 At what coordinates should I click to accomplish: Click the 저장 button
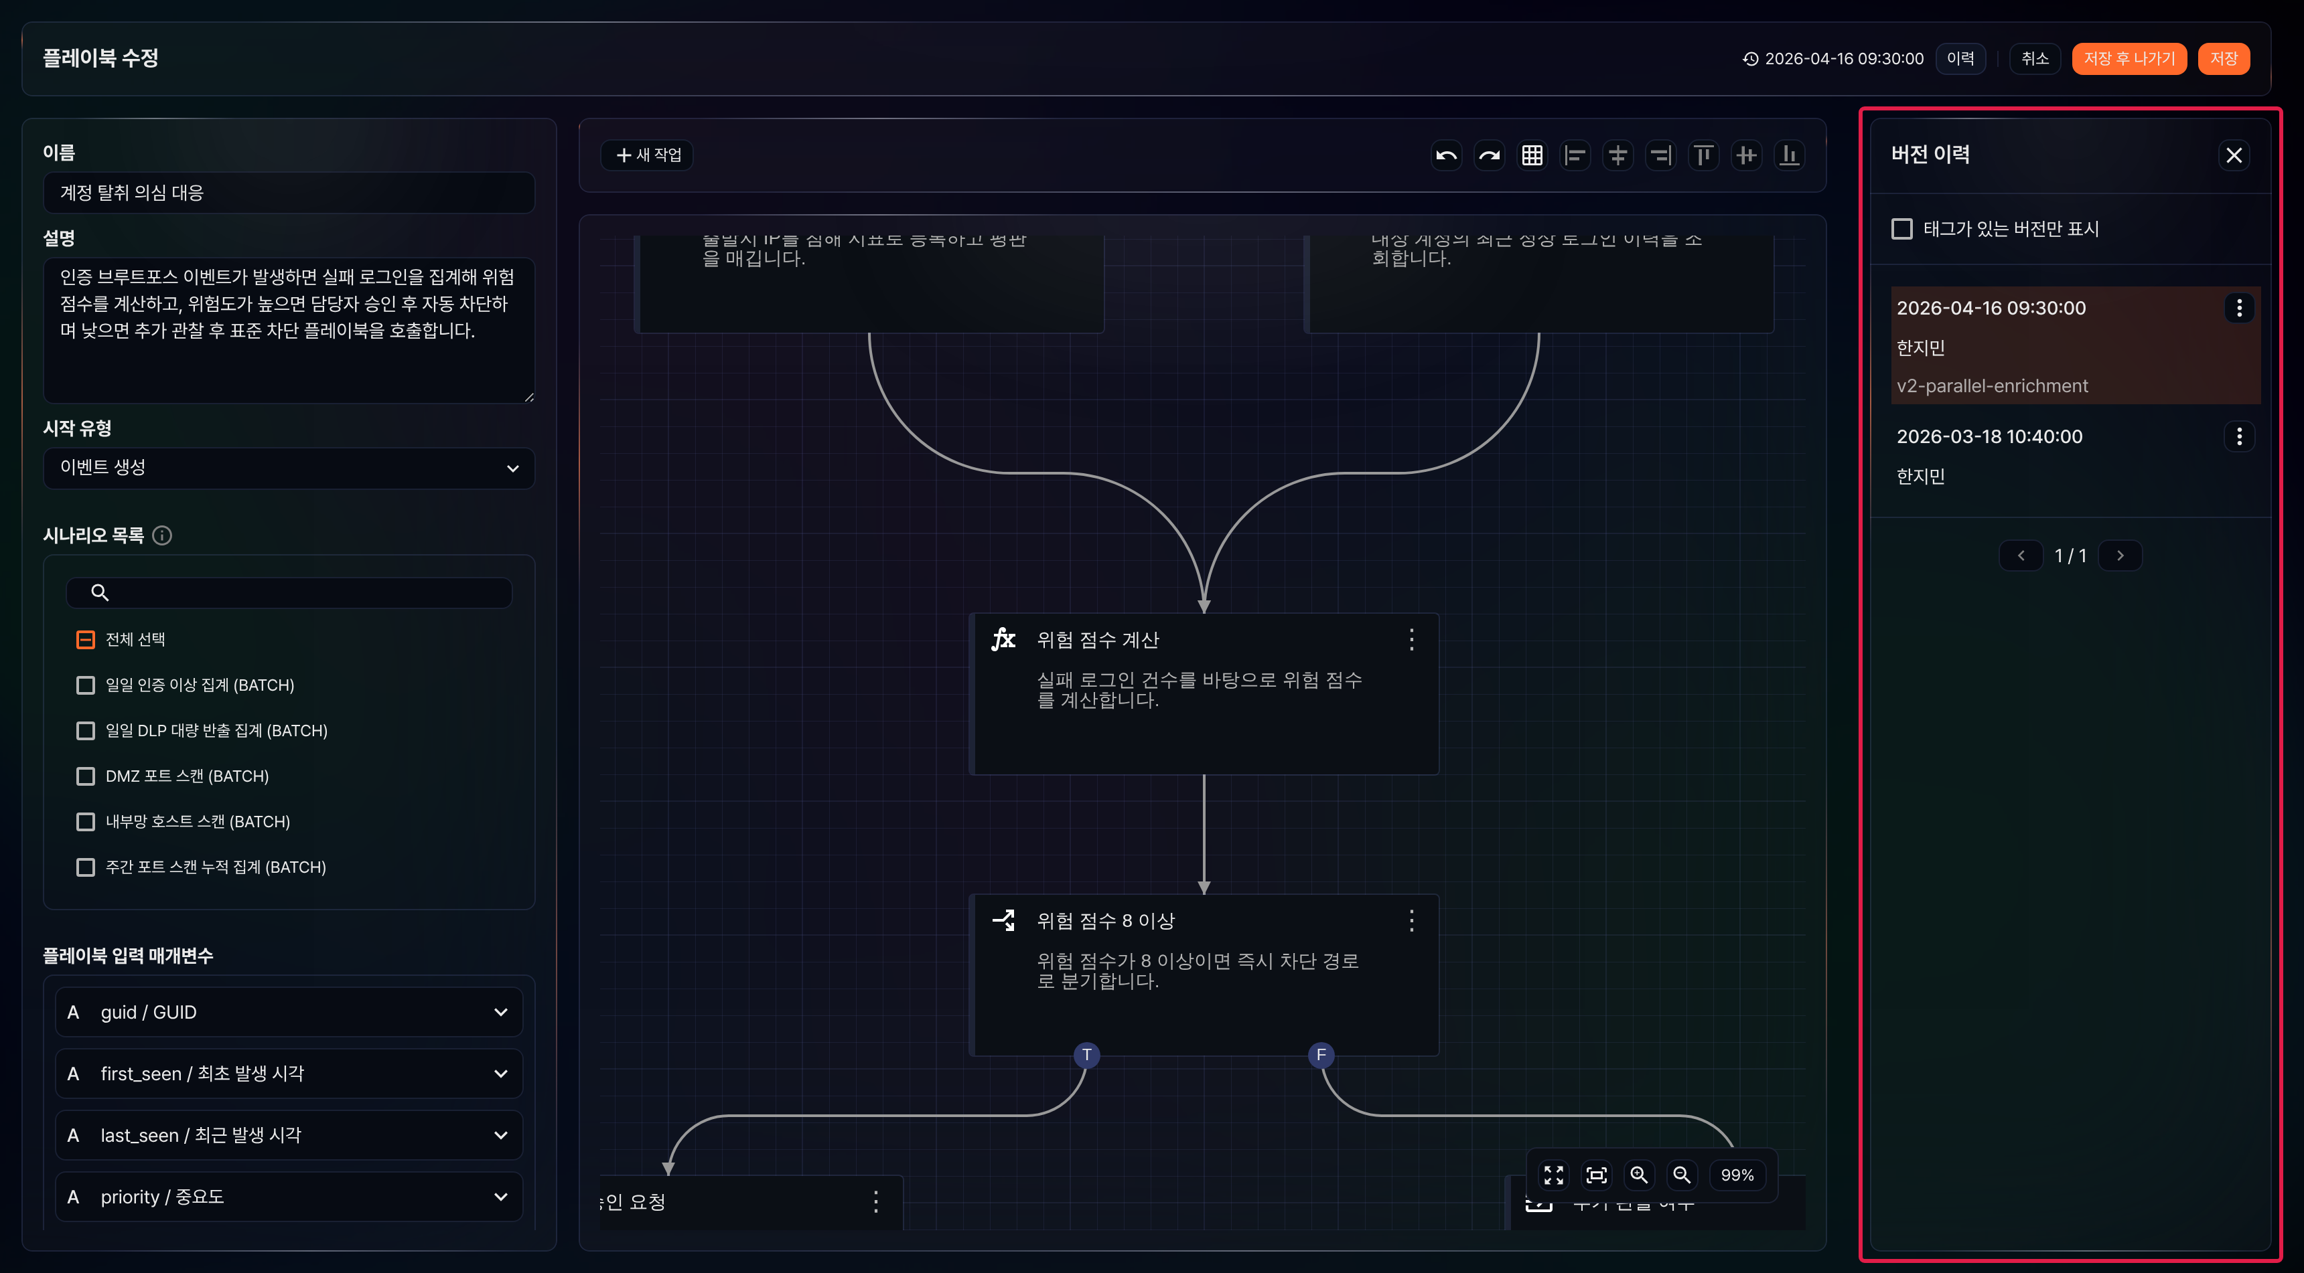pyautogui.click(x=2224, y=59)
